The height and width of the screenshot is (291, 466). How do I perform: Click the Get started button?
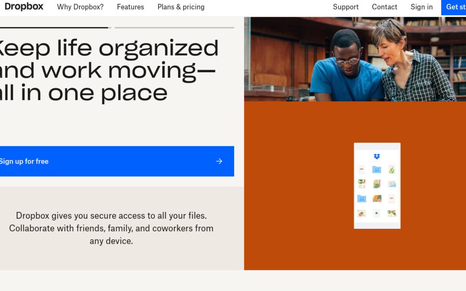click(454, 7)
